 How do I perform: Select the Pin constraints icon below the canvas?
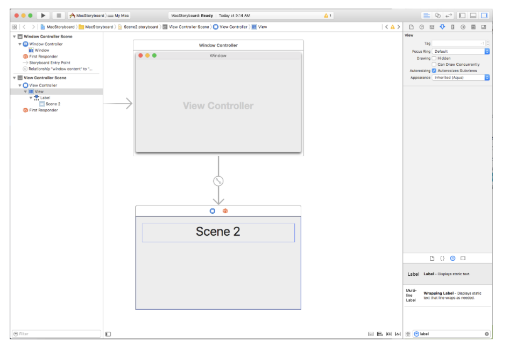388,333
